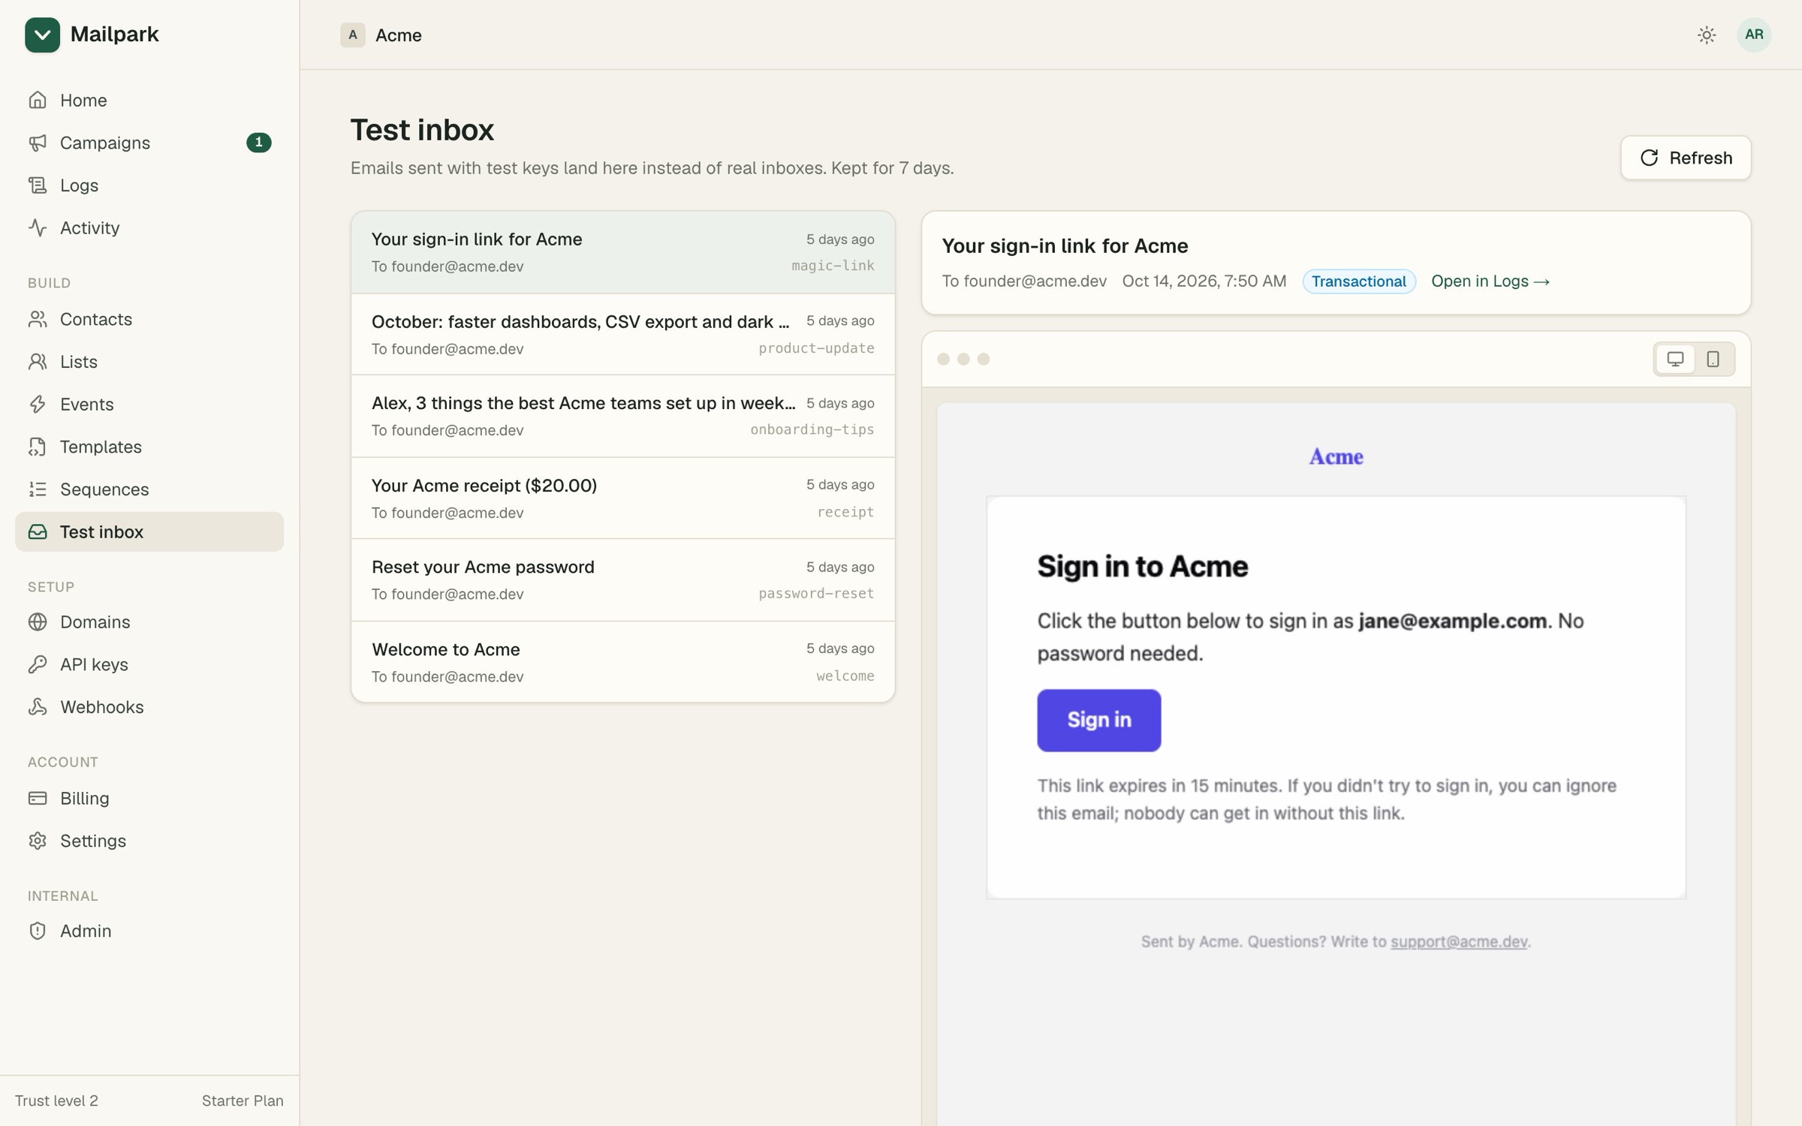Click the receipt template tag
1802x1126 pixels.
845,512
